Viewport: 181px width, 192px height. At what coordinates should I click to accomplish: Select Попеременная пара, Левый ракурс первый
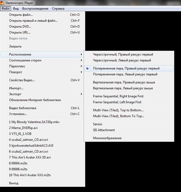[x=129, y=74]
